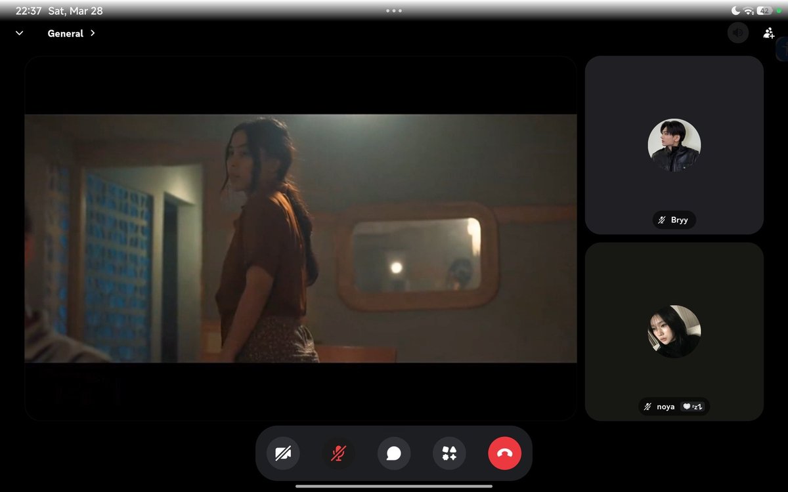Tap the date Sat, Mar 28

coord(76,11)
